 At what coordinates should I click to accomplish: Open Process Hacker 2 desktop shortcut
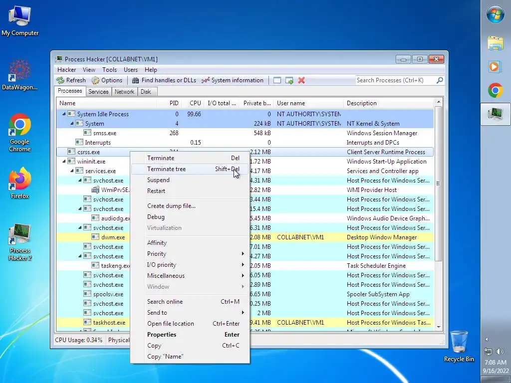pos(20,242)
